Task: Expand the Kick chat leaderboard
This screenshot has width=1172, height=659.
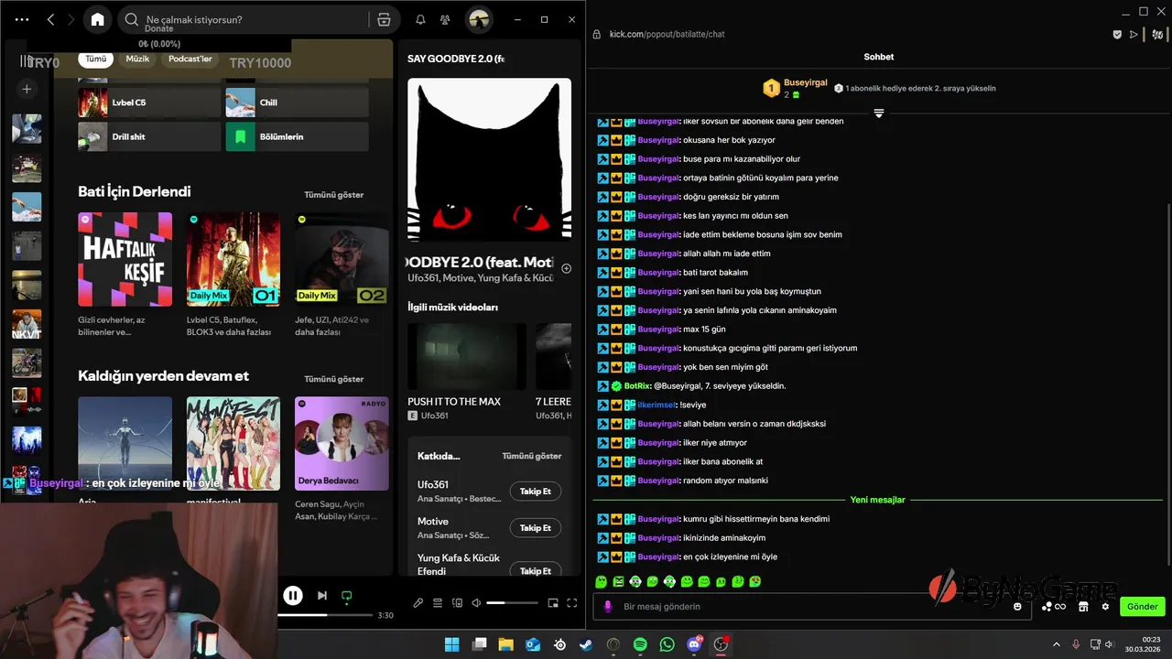Action: (878, 113)
